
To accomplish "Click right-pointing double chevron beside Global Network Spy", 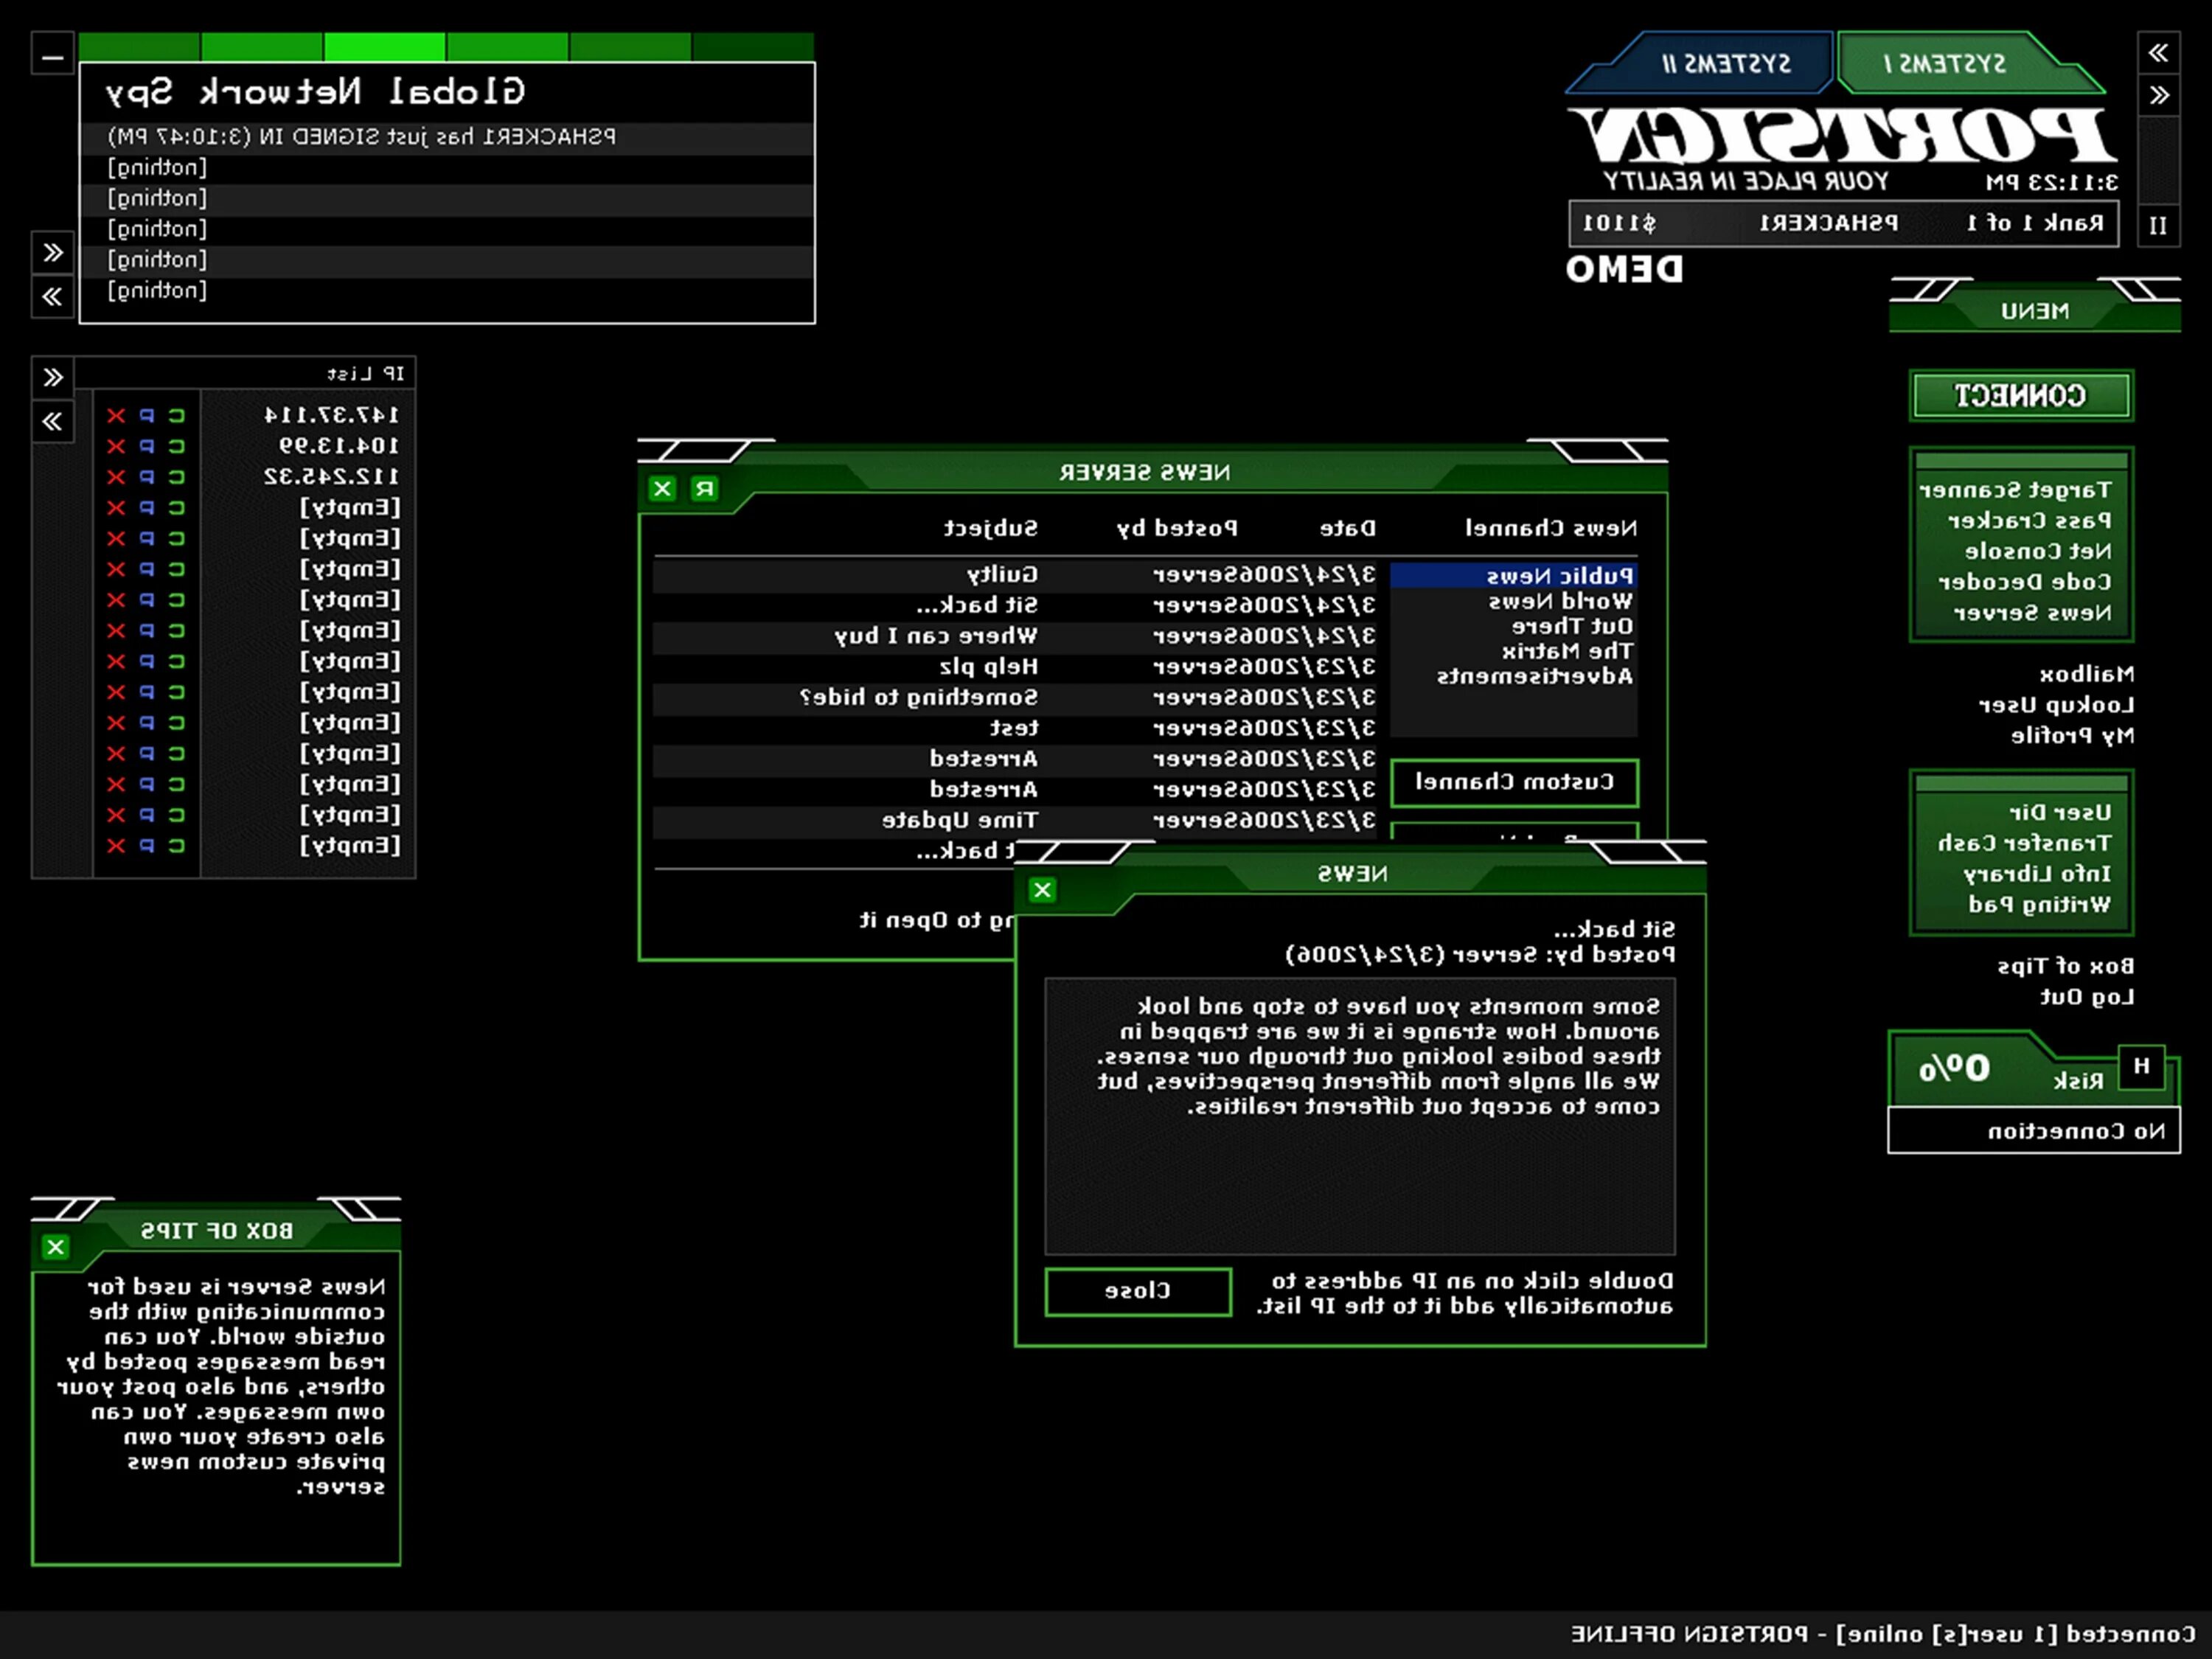I will point(53,252).
